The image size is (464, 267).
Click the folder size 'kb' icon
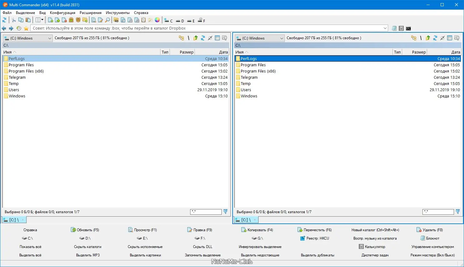click(x=116, y=20)
